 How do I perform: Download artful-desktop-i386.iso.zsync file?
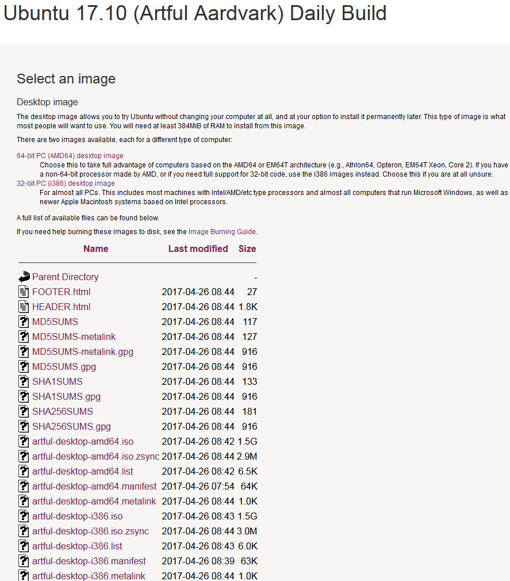90,531
